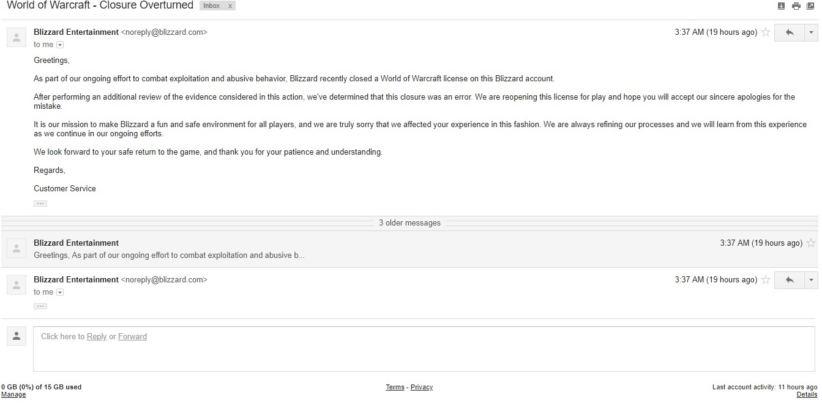The width and height of the screenshot is (822, 404).
Task: Click the Reply link in compose box
Action: coord(97,337)
